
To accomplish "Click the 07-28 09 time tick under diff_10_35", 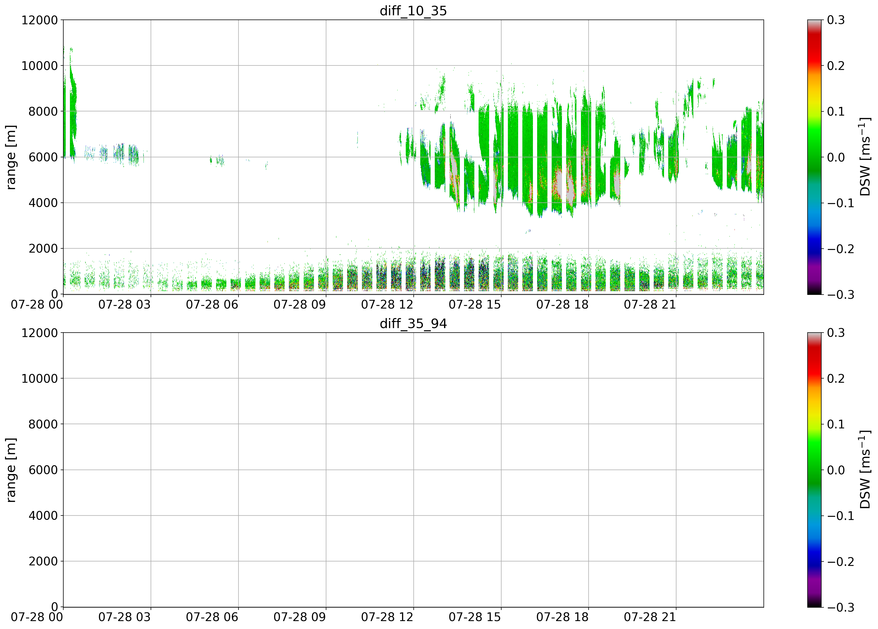I will coord(300,304).
